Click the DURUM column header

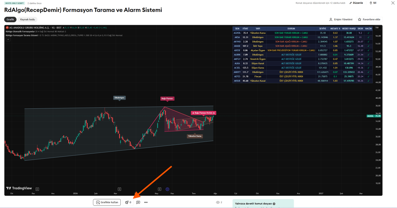[x=291, y=29]
